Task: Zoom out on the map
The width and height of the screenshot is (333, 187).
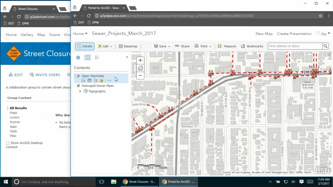Action: point(140,75)
